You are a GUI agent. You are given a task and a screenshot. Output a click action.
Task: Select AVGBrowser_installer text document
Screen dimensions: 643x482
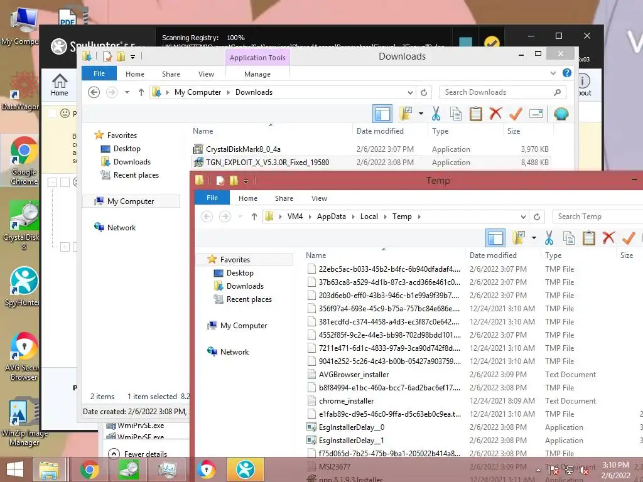(354, 374)
